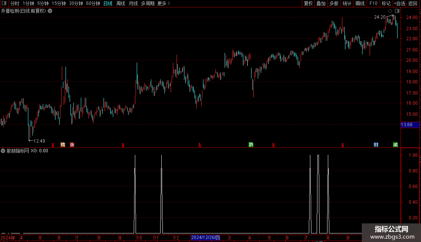This screenshot has height=242, width=421.
Task: Click the 24.20 high price label
Action: [x=380, y=17]
